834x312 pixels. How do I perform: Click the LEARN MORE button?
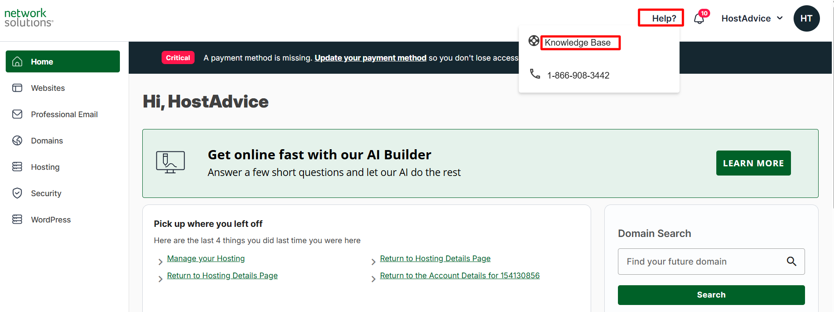[753, 163]
